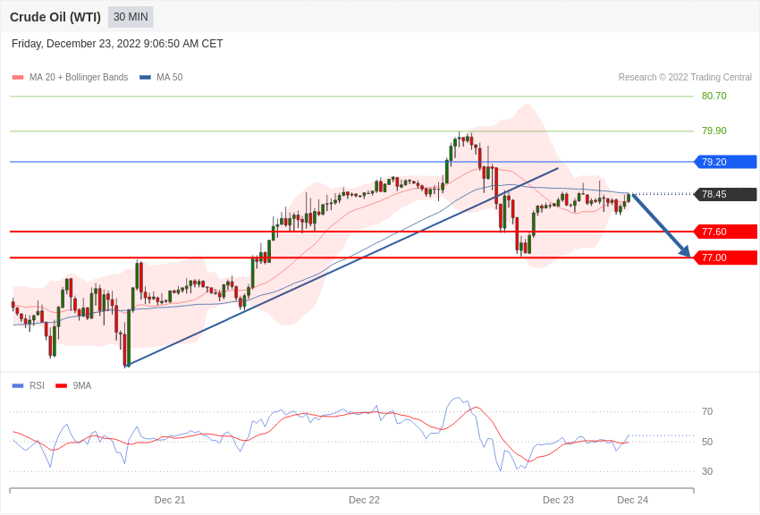Image resolution: width=760 pixels, height=515 pixels.
Task: Click the blue RSI legend swatch
Action: point(18,385)
